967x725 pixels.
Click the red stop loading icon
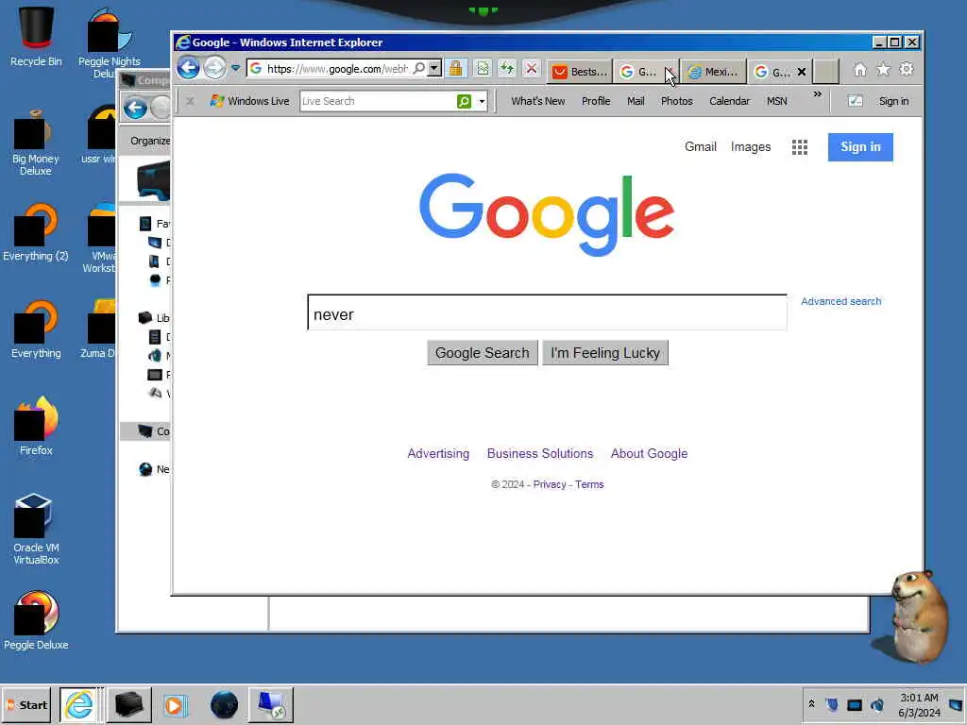click(x=532, y=68)
